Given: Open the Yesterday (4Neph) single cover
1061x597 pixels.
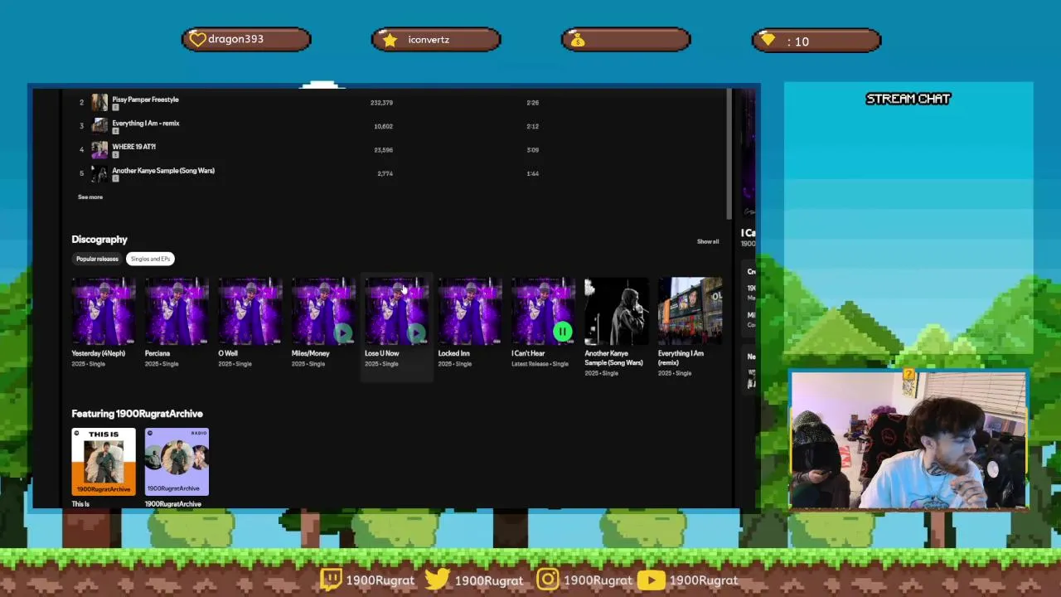Looking at the screenshot, I should click(x=104, y=311).
